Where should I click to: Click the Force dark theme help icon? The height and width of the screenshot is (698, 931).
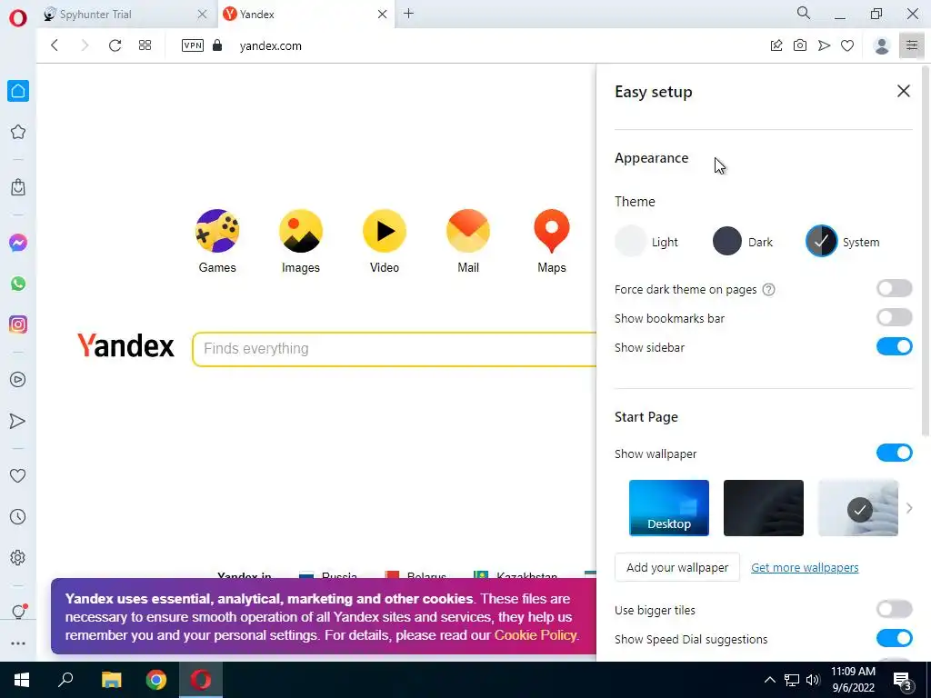point(768,290)
